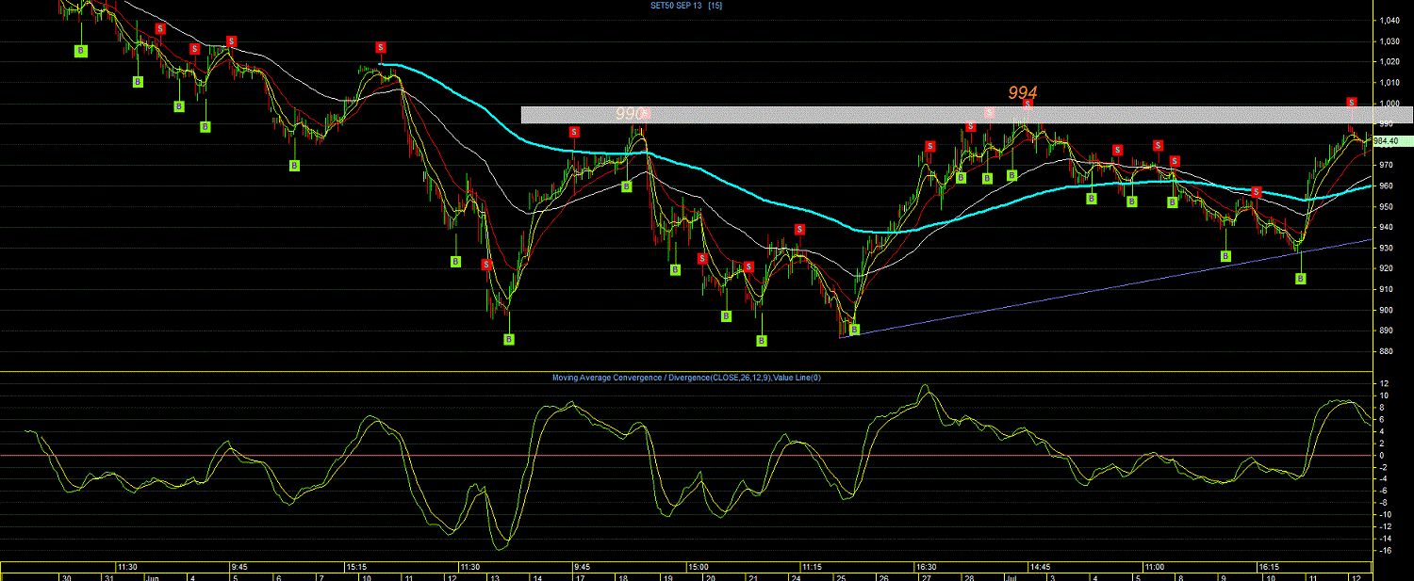The image size is (1414, 581).
Task: Click the SET50 SEP 13 [15] chart title
Action: click(x=686, y=6)
